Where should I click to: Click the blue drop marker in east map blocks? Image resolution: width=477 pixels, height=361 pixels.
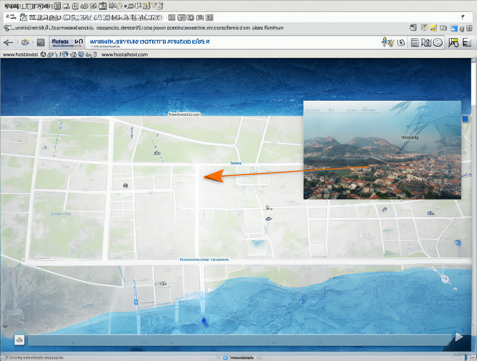[457, 243]
